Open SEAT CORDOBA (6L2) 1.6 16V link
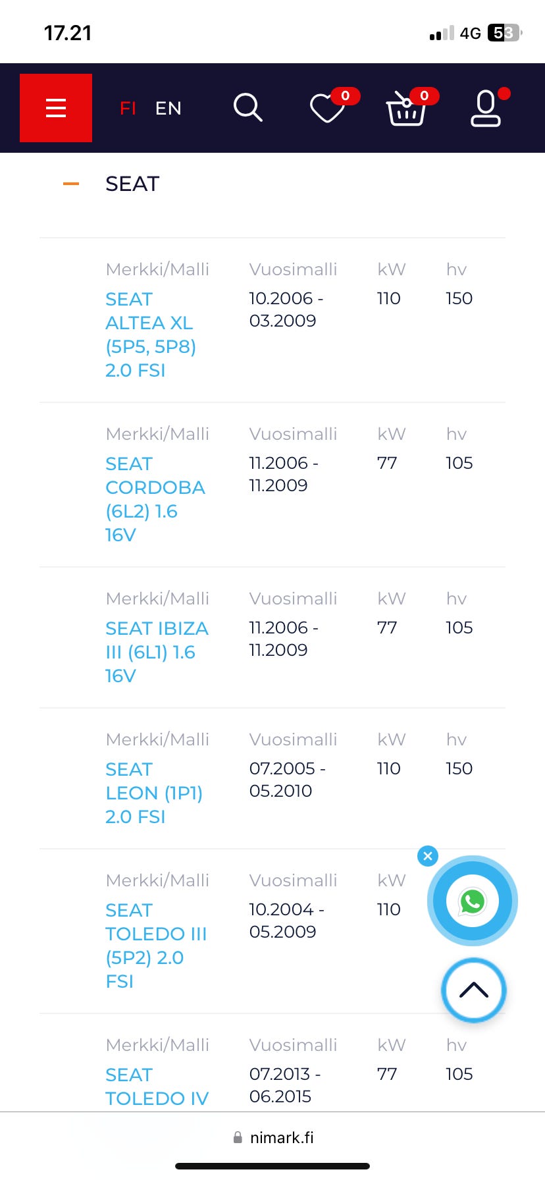This screenshot has height=1180, width=545. [x=155, y=499]
